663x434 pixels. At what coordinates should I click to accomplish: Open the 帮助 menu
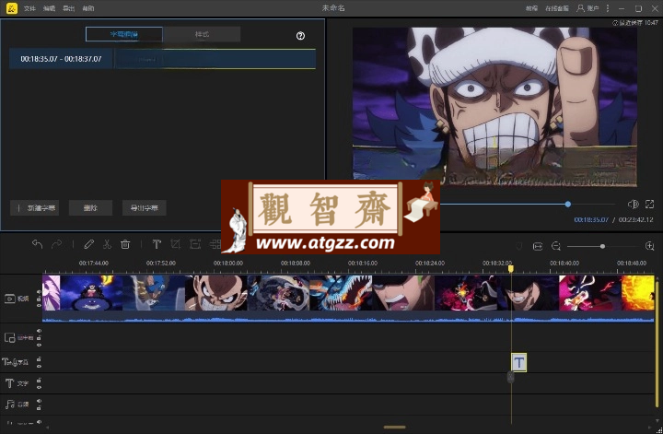click(88, 8)
